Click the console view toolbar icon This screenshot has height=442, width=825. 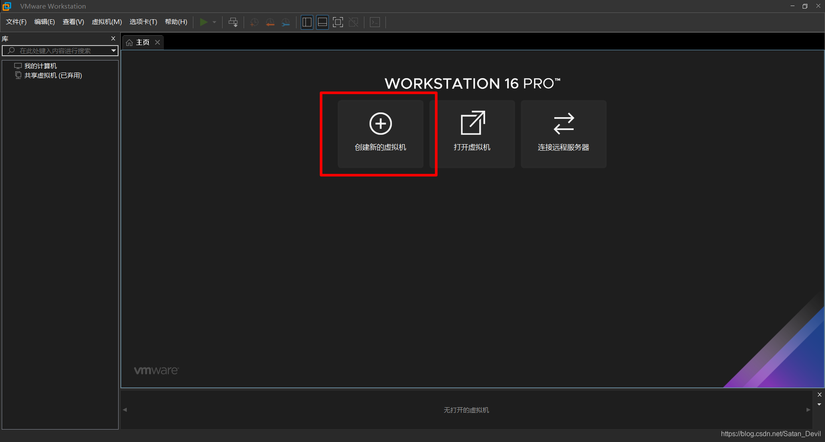(x=375, y=22)
